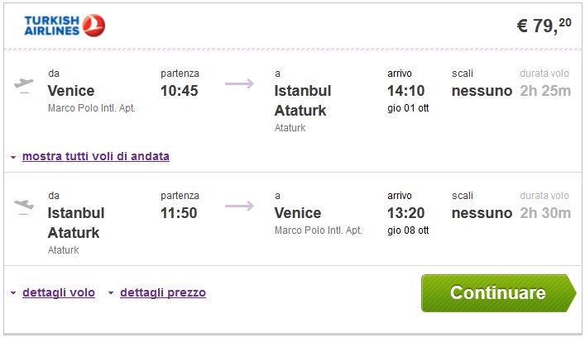Viewport: 585px width, 337px height.
Task: Click the 2h 30m return duration
Action: 544,213
